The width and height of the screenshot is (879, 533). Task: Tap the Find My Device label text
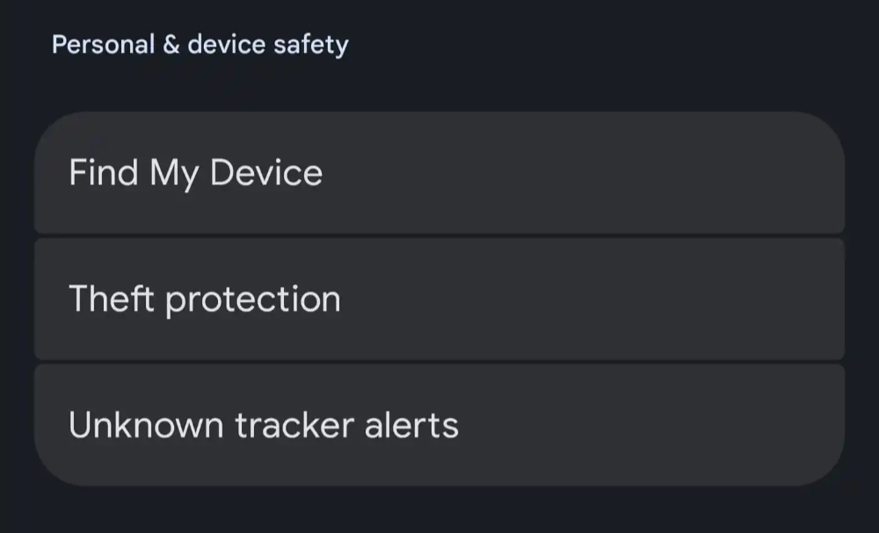point(196,173)
